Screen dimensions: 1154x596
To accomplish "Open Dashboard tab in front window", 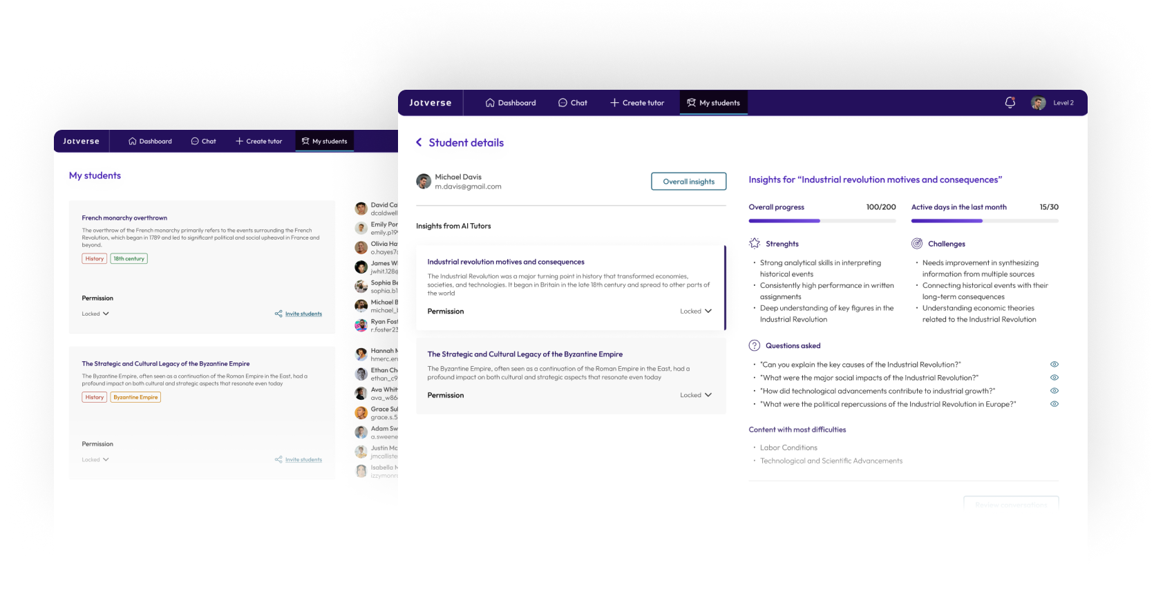I will (x=511, y=103).
